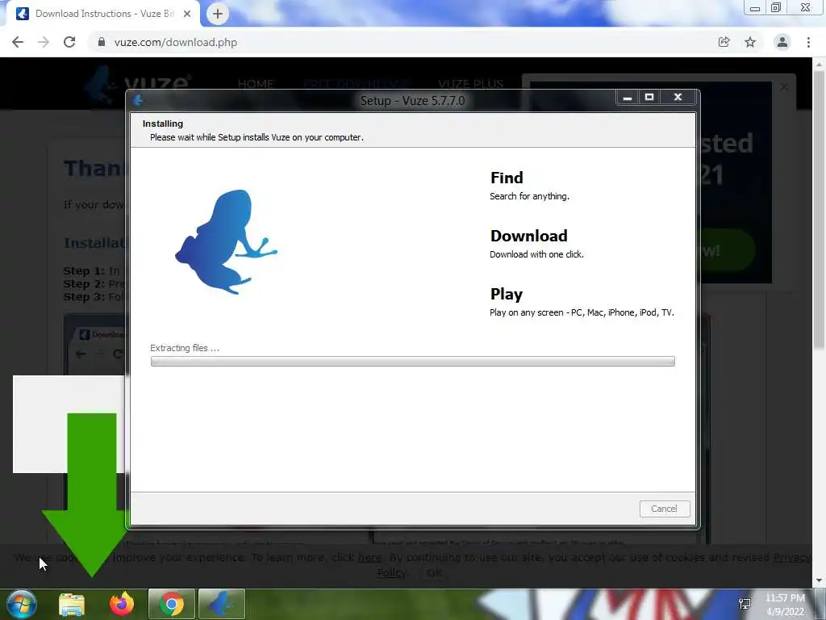Close the advertisement with X icon

click(x=784, y=87)
